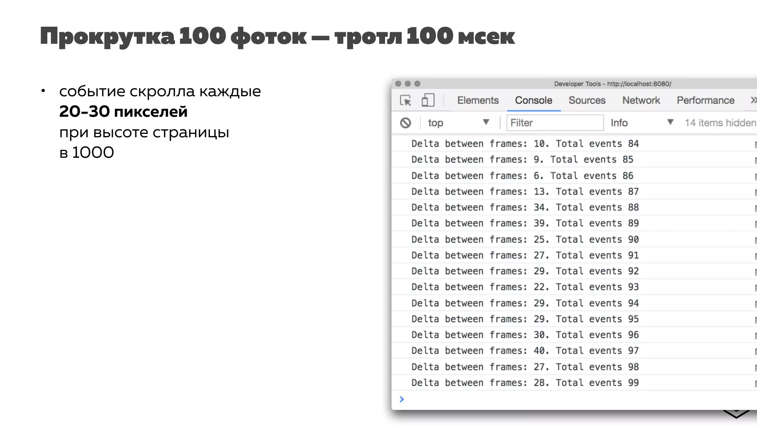Select log line Total events 93

574,287
